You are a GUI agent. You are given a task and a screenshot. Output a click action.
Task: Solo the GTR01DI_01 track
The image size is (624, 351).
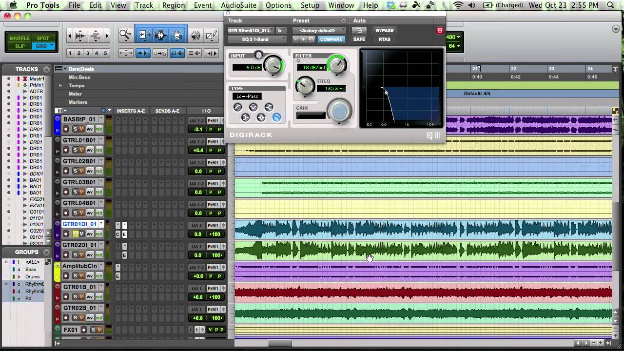coord(75,234)
